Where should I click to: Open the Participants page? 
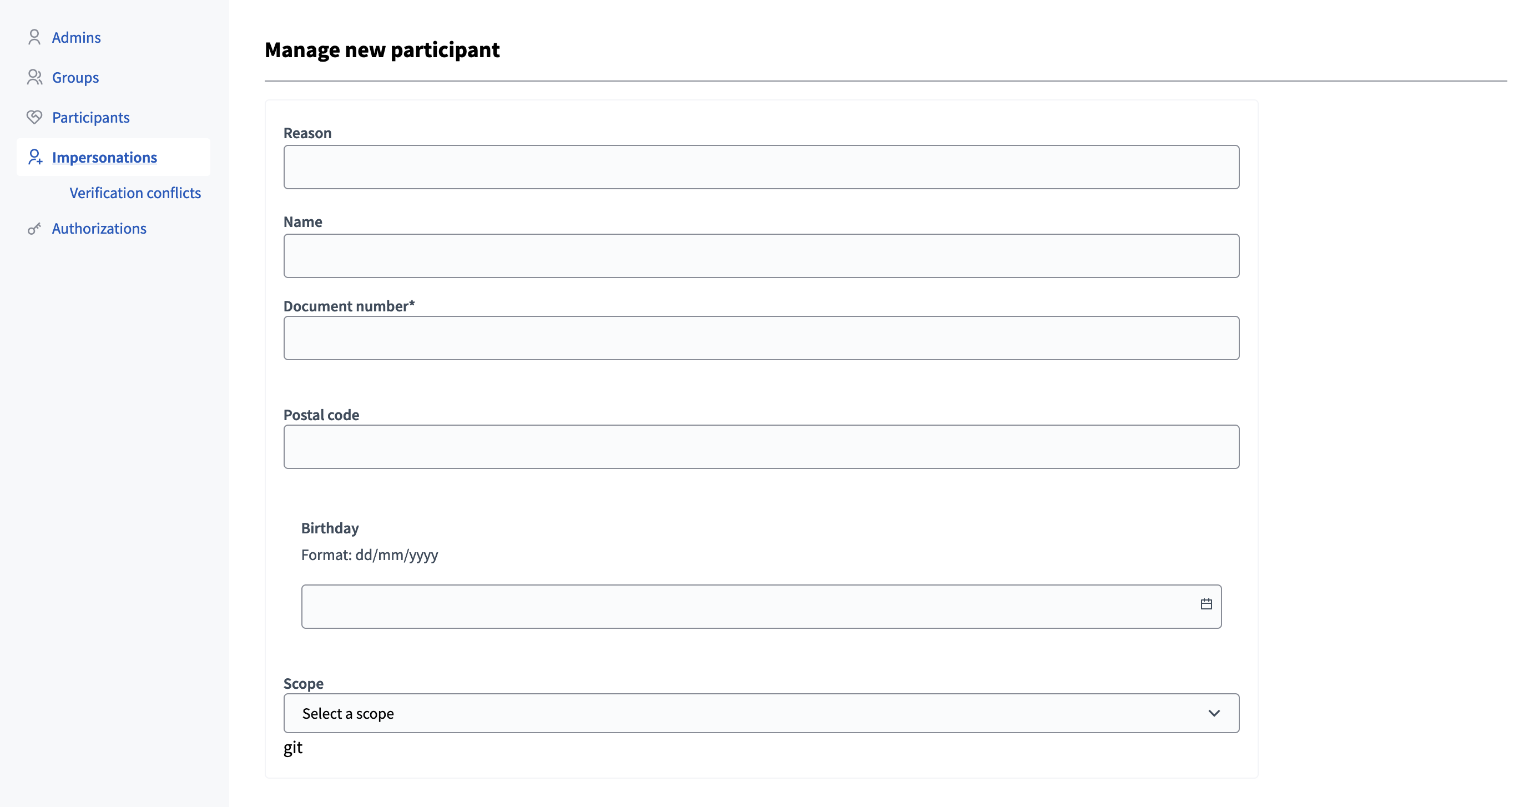90,117
